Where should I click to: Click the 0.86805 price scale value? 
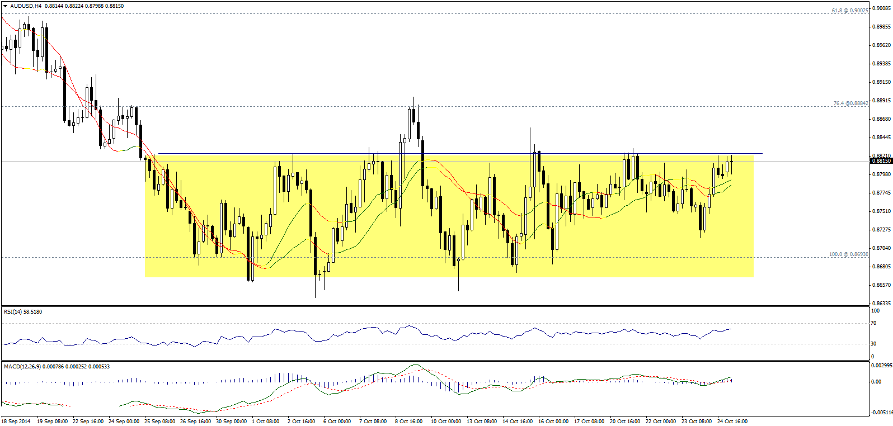(x=881, y=267)
